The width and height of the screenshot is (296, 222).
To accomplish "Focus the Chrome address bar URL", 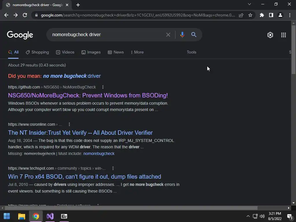I will 138,15.
